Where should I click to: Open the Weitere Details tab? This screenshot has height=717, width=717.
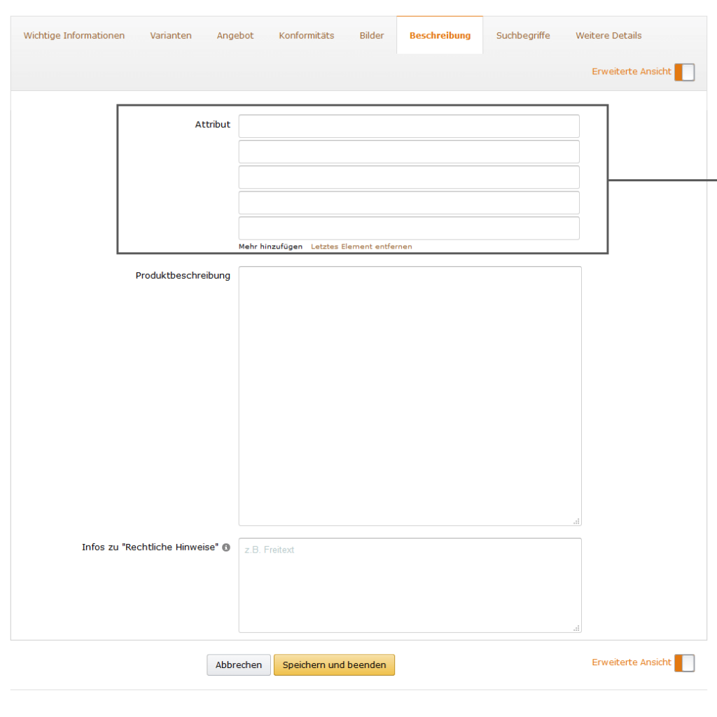pyautogui.click(x=608, y=36)
